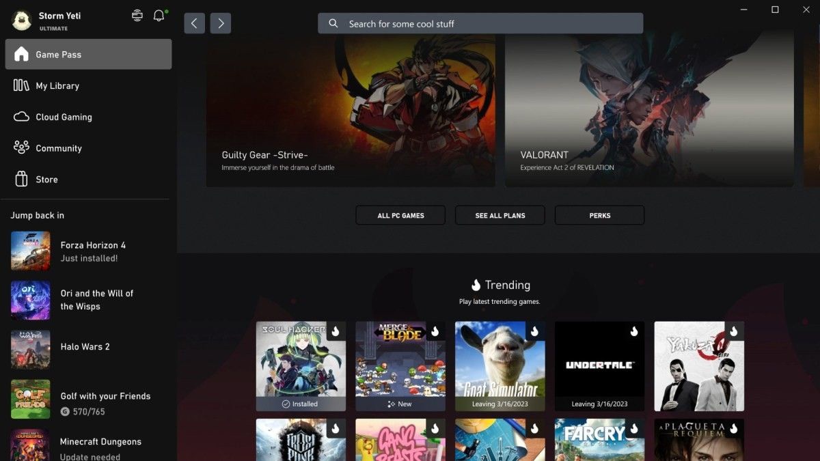Click 'Just installed!' under Forza Horizon 4
The width and height of the screenshot is (820, 461).
point(89,258)
